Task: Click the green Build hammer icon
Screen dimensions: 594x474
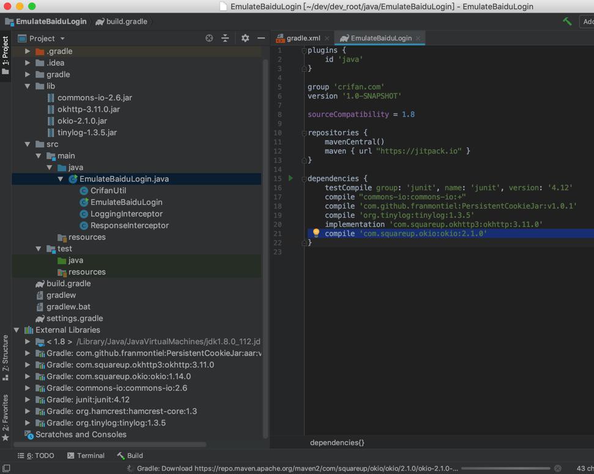Action: (567, 21)
